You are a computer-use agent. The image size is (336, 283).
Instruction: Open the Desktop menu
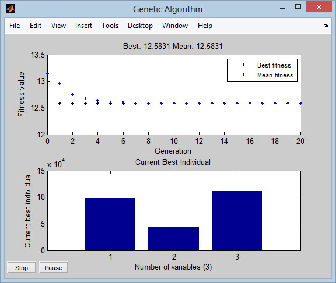tap(140, 26)
